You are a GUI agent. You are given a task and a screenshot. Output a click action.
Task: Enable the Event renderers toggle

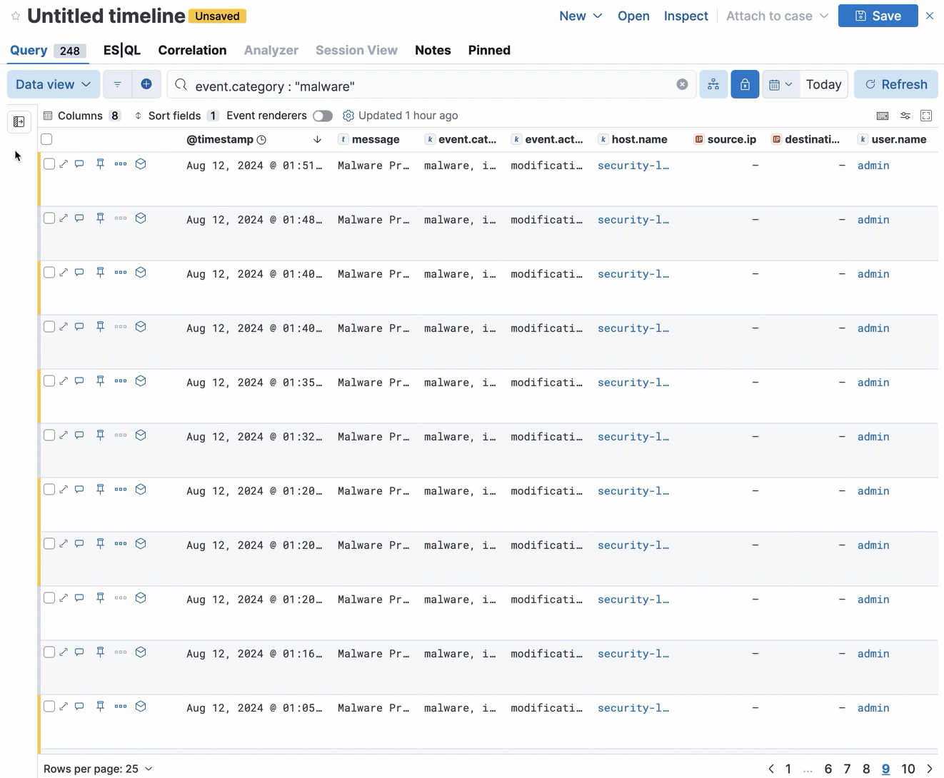(x=322, y=115)
